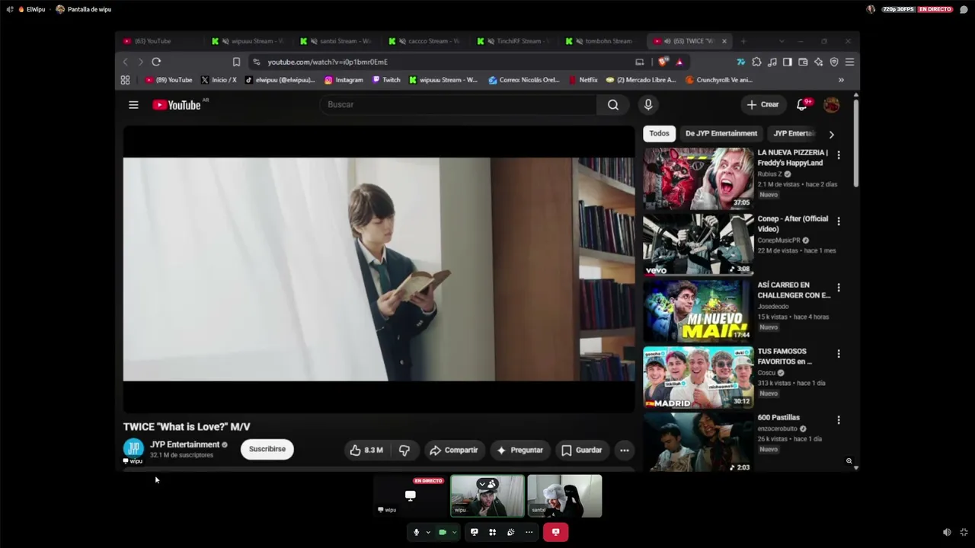
Task: Open the Twitch bookmark
Action: click(x=386, y=80)
